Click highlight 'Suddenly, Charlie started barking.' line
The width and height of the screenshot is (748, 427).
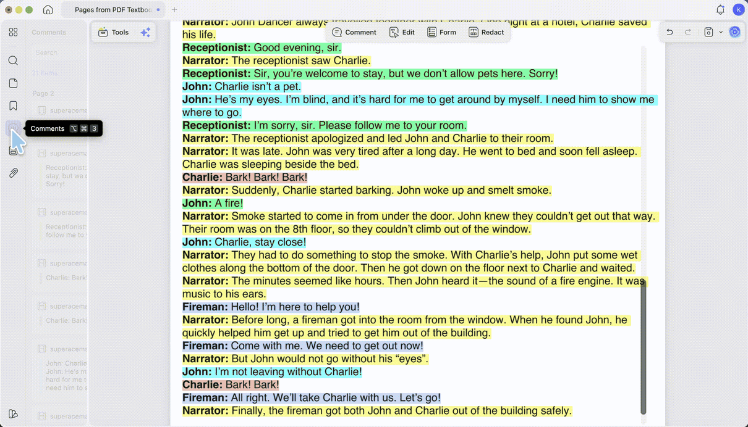367,190
